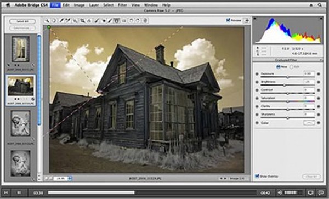Screen dimensions: 329x199
Task: Zoom out with minus button below image
Action: click(x=47, y=179)
